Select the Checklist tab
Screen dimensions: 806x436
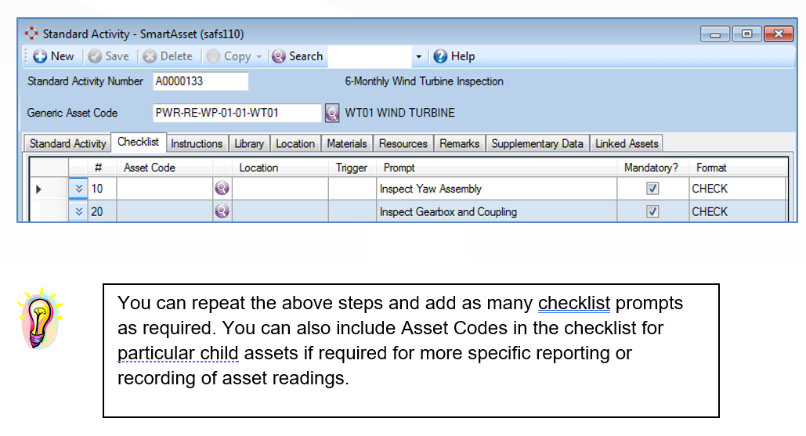[138, 142]
